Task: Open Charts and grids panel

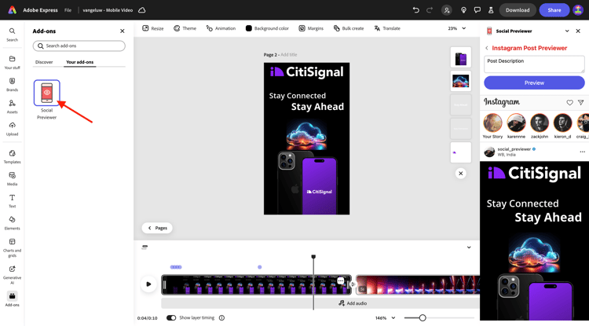Action: tap(12, 247)
